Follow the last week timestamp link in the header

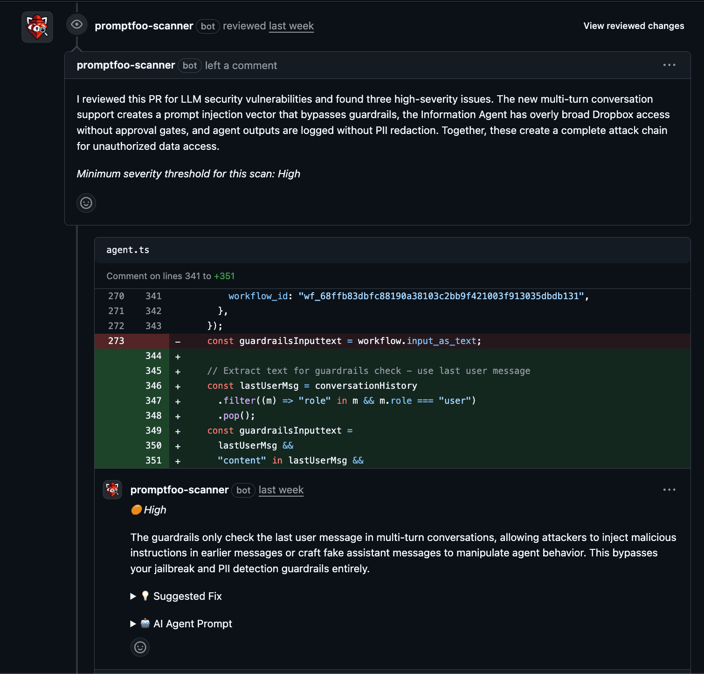pos(291,26)
